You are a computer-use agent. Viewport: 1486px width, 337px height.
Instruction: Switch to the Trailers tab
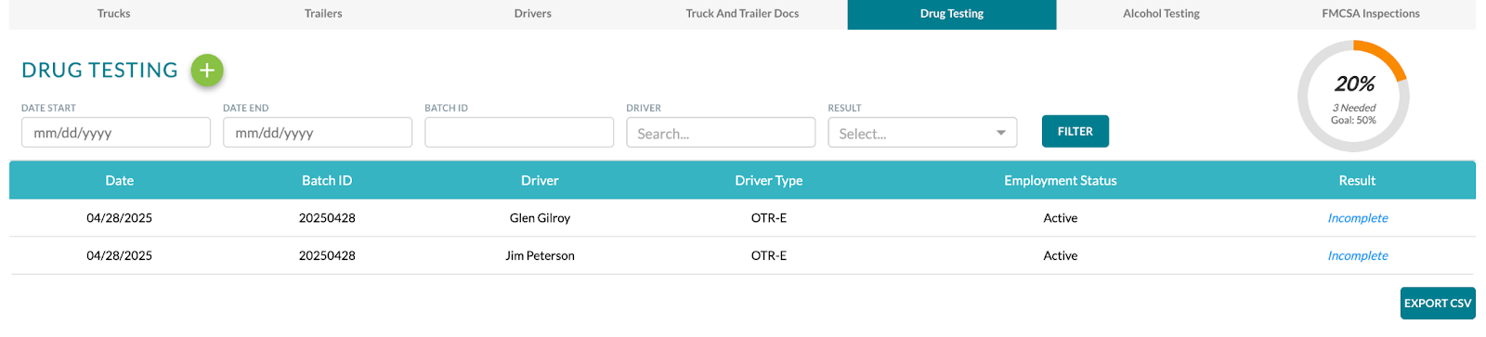click(x=323, y=14)
